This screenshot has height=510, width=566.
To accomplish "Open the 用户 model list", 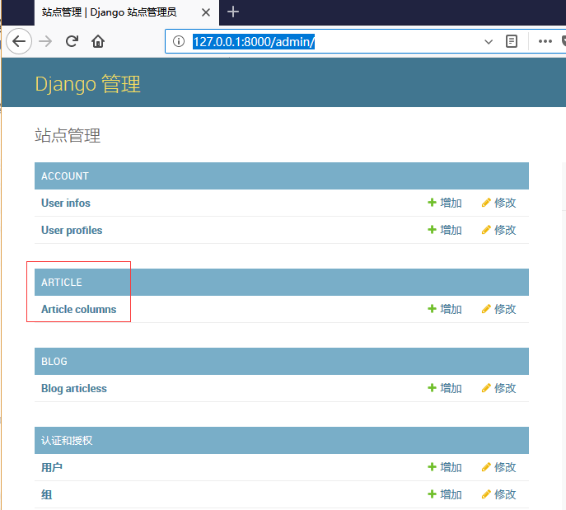I will 52,467.
